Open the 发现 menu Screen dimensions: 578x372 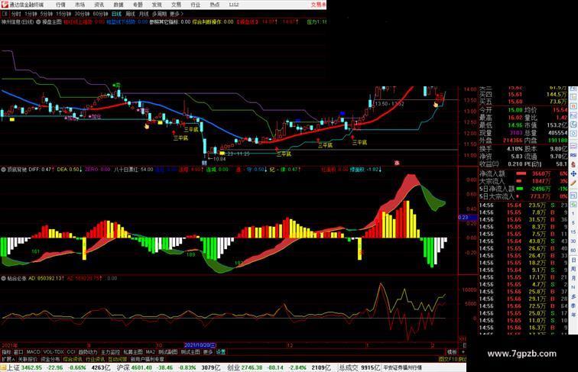pyautogui.click(x=157, y=5)
